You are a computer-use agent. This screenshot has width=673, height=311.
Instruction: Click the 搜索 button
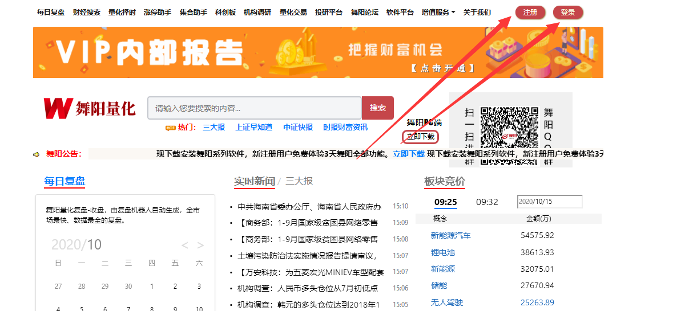378,108
